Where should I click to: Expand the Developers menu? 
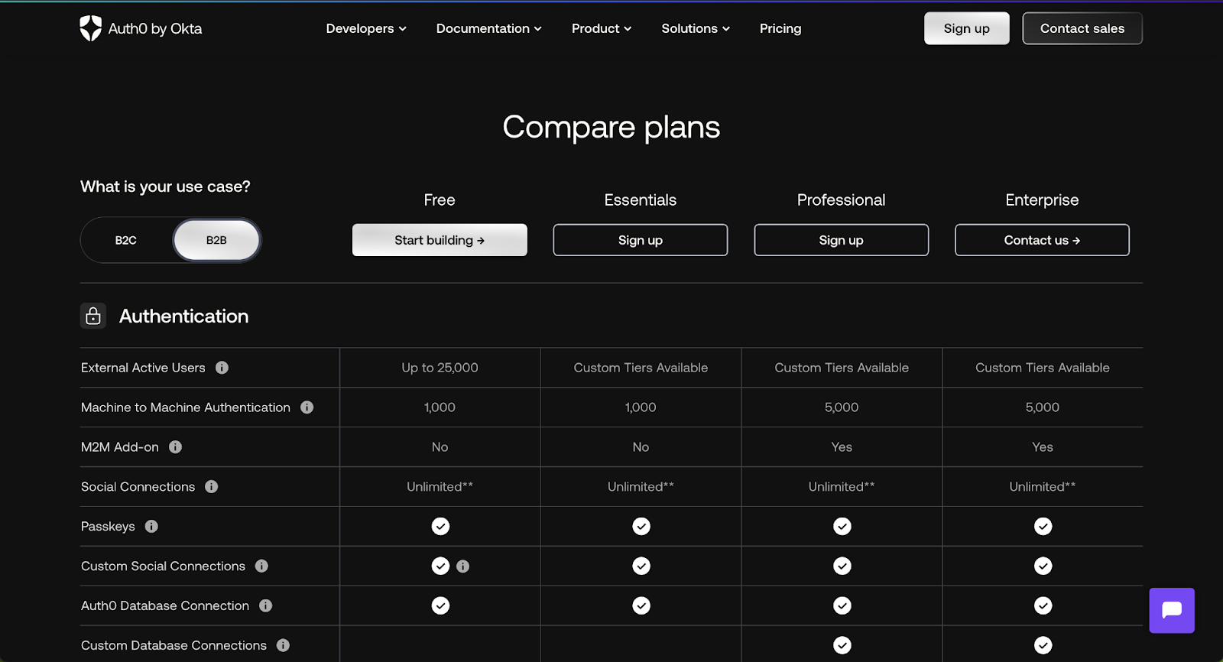[366, 28]
